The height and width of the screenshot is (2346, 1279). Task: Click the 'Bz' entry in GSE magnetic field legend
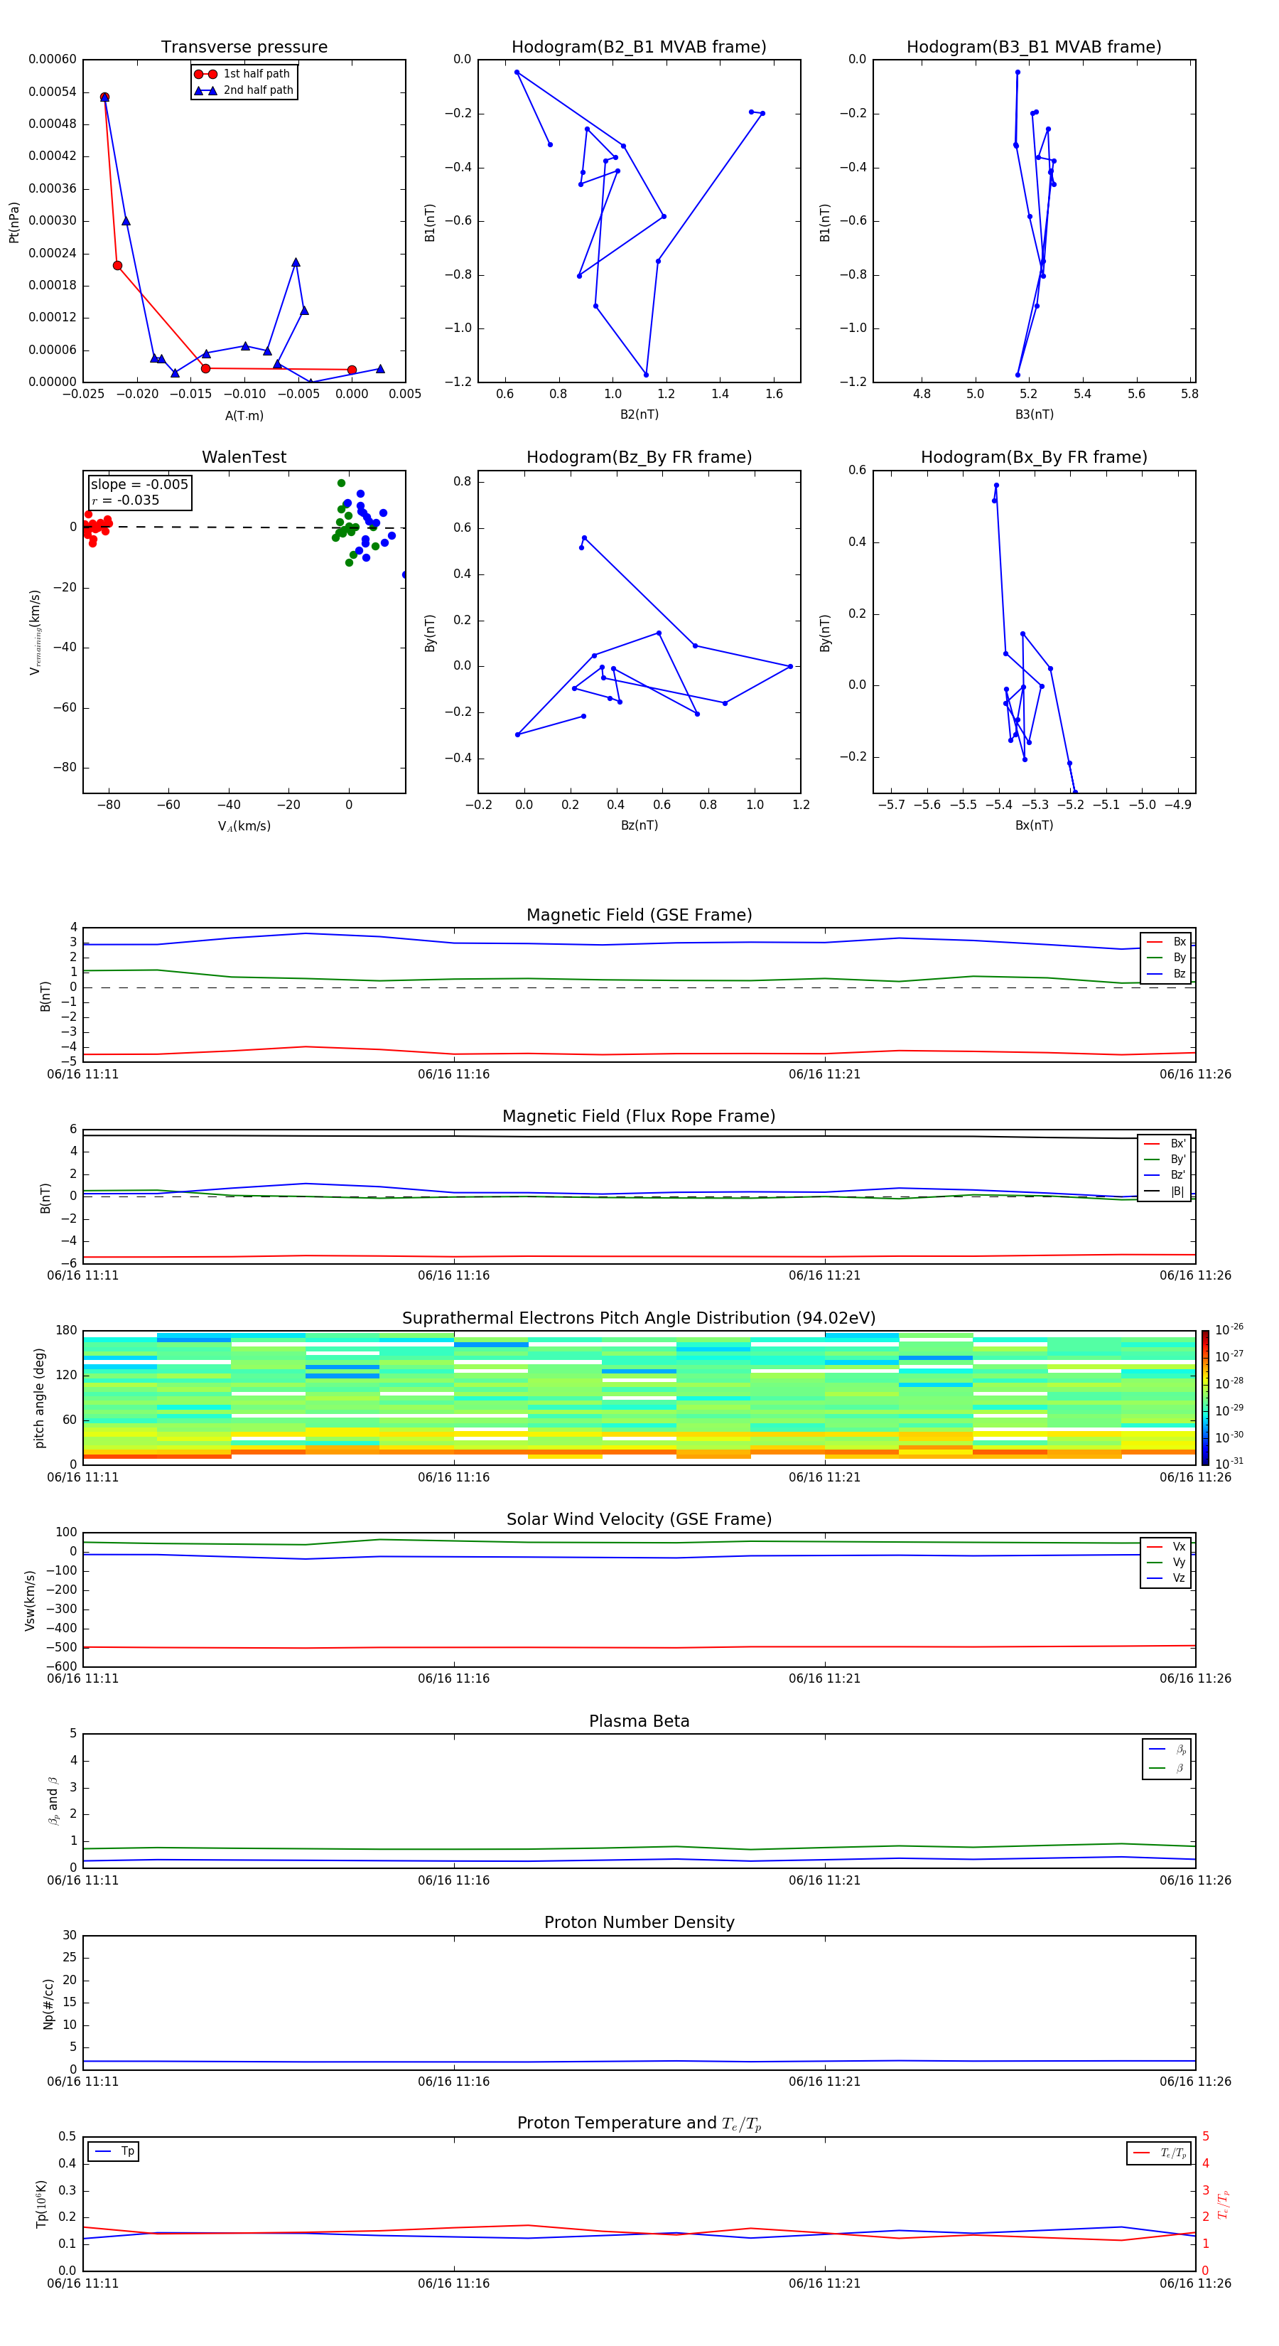pos(1166,973)
